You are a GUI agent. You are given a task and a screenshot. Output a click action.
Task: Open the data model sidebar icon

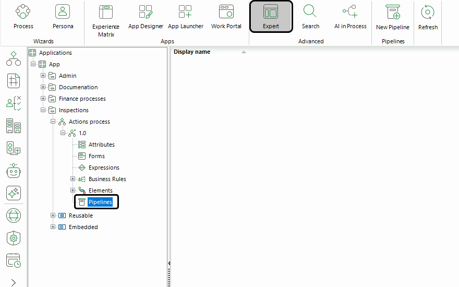[14, 81]
